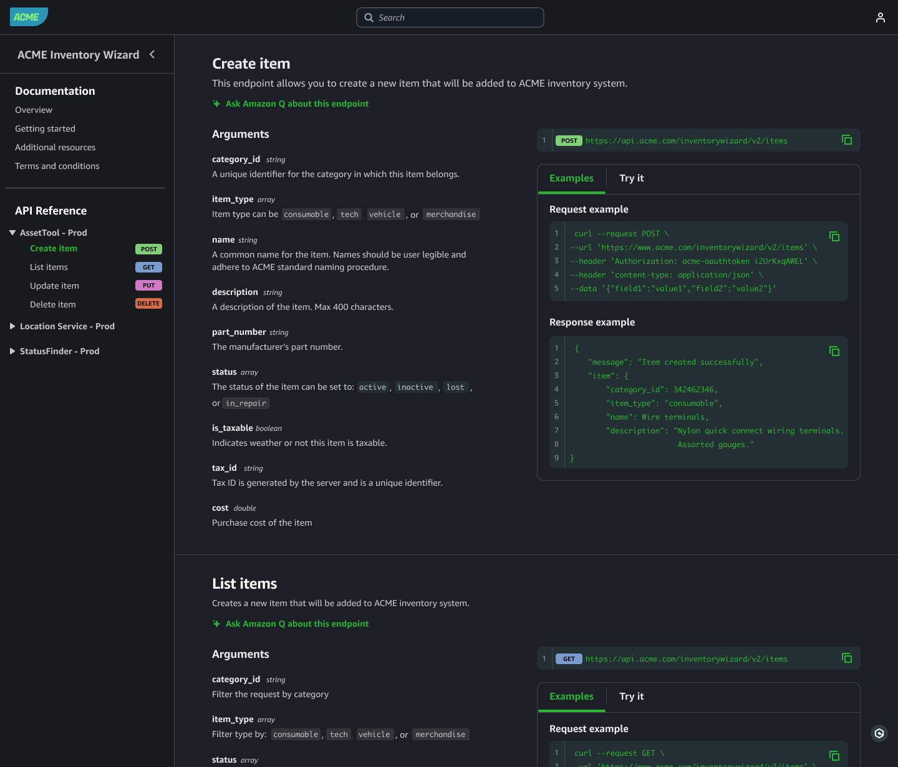Click the 'tech' tag under Create item

click(x=349, y=215)
